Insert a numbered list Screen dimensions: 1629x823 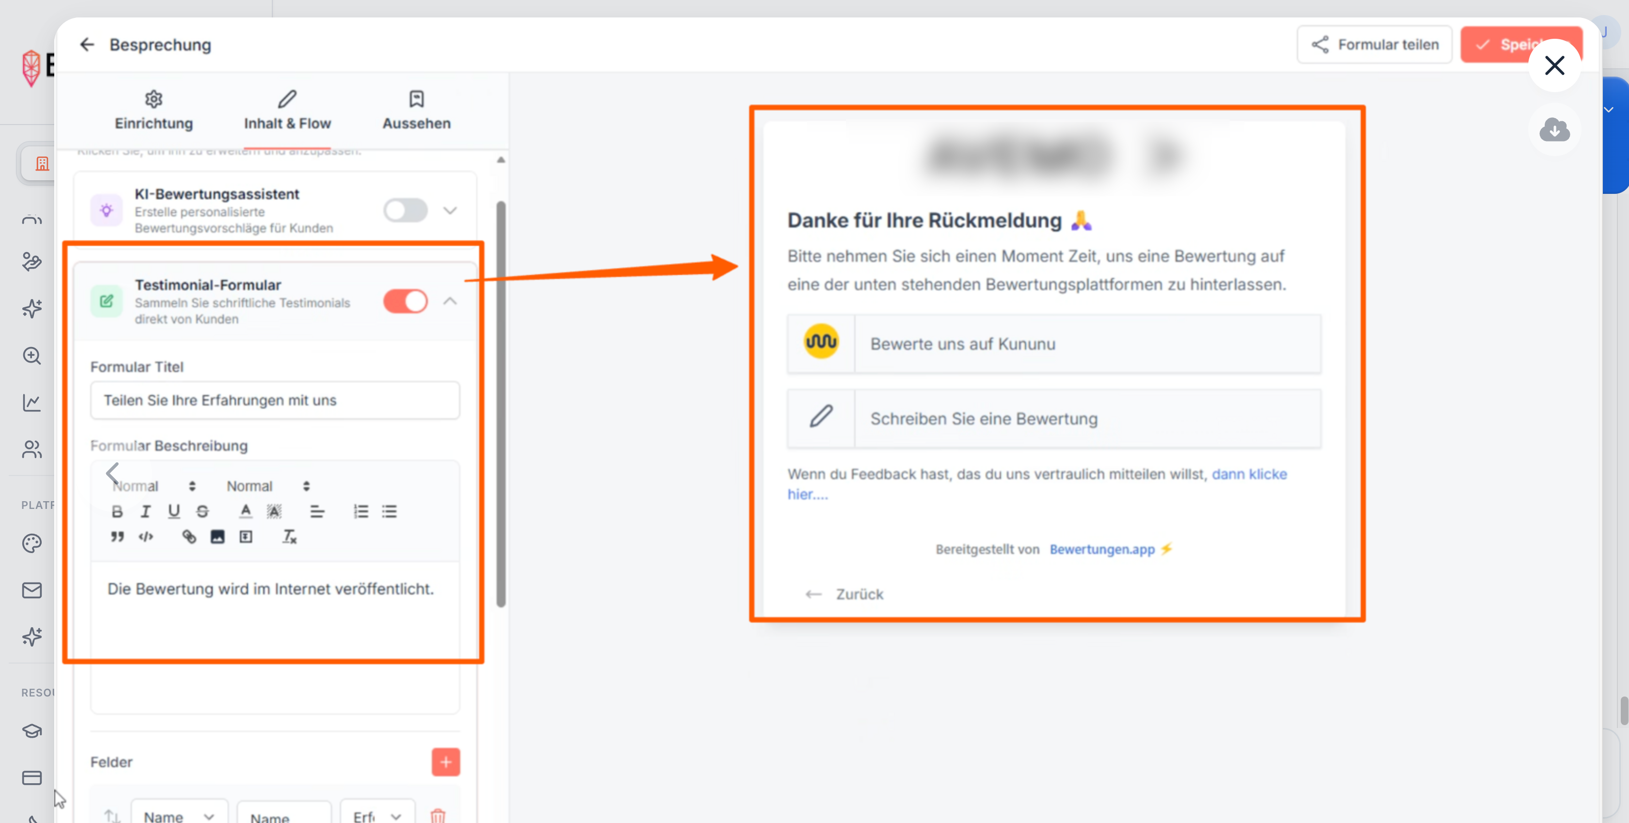[361, 511]
